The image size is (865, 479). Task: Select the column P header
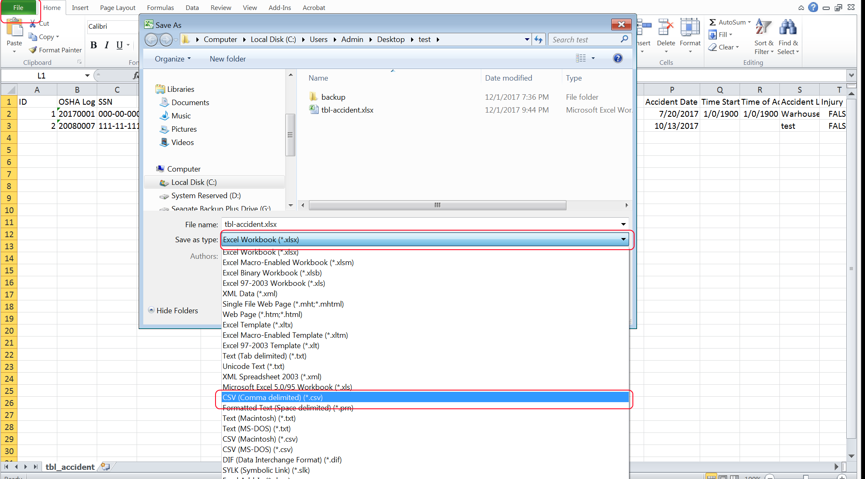click(671, 90)
